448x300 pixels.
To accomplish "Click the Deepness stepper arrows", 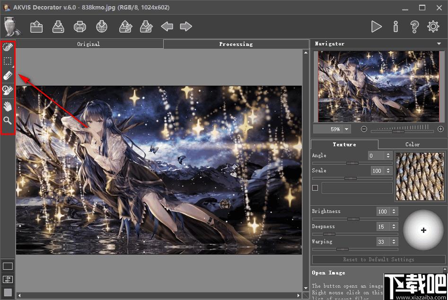I will [394, 227].
